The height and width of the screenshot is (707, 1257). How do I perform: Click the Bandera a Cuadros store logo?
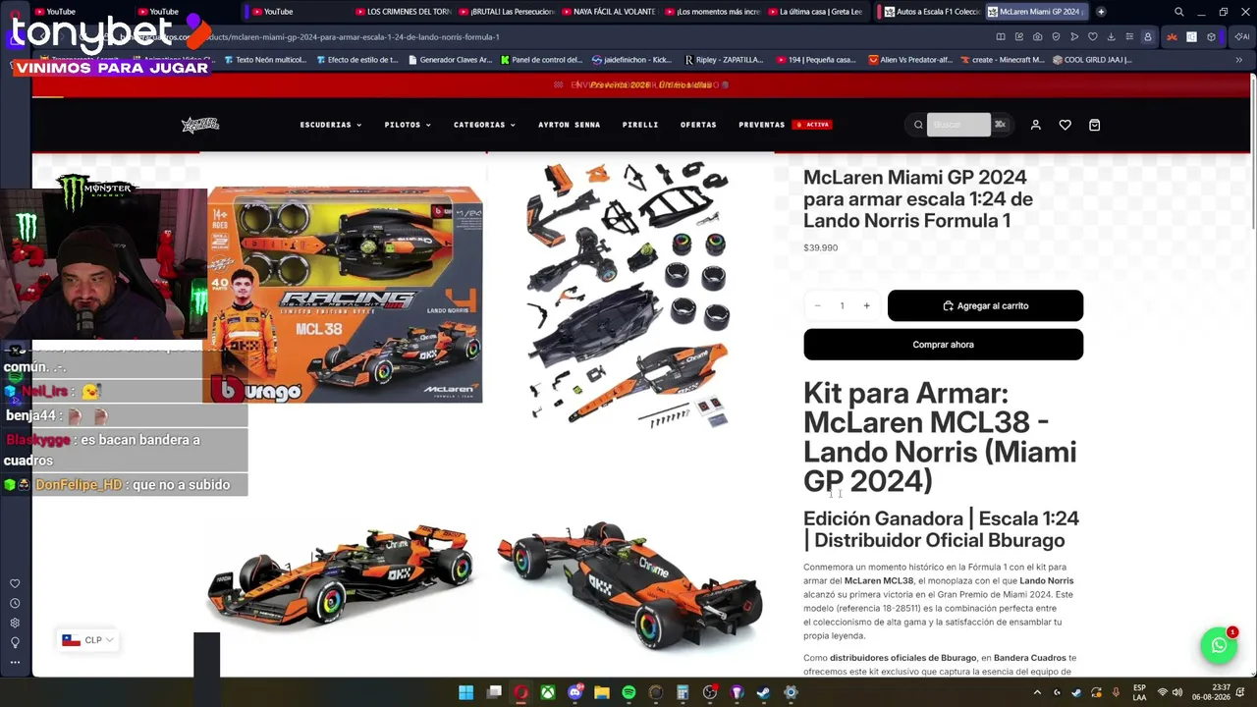tap(200, 125)
